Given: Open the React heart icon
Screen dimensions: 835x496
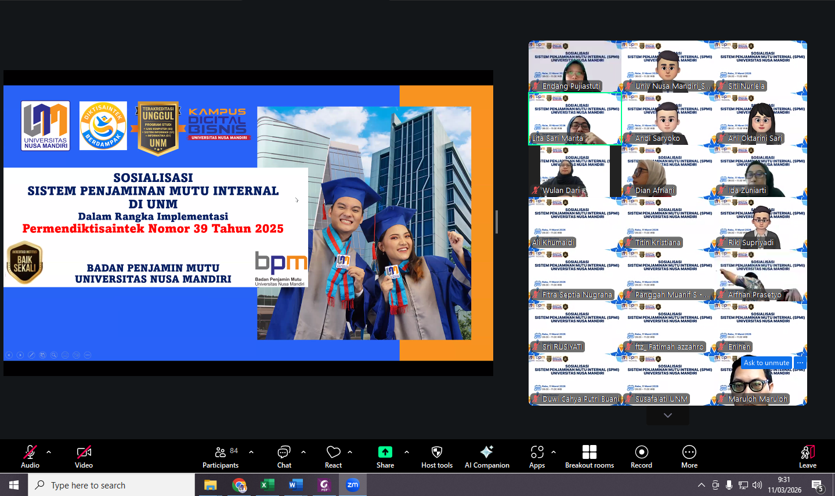Looking at the screenshot, I should (333, 452).
